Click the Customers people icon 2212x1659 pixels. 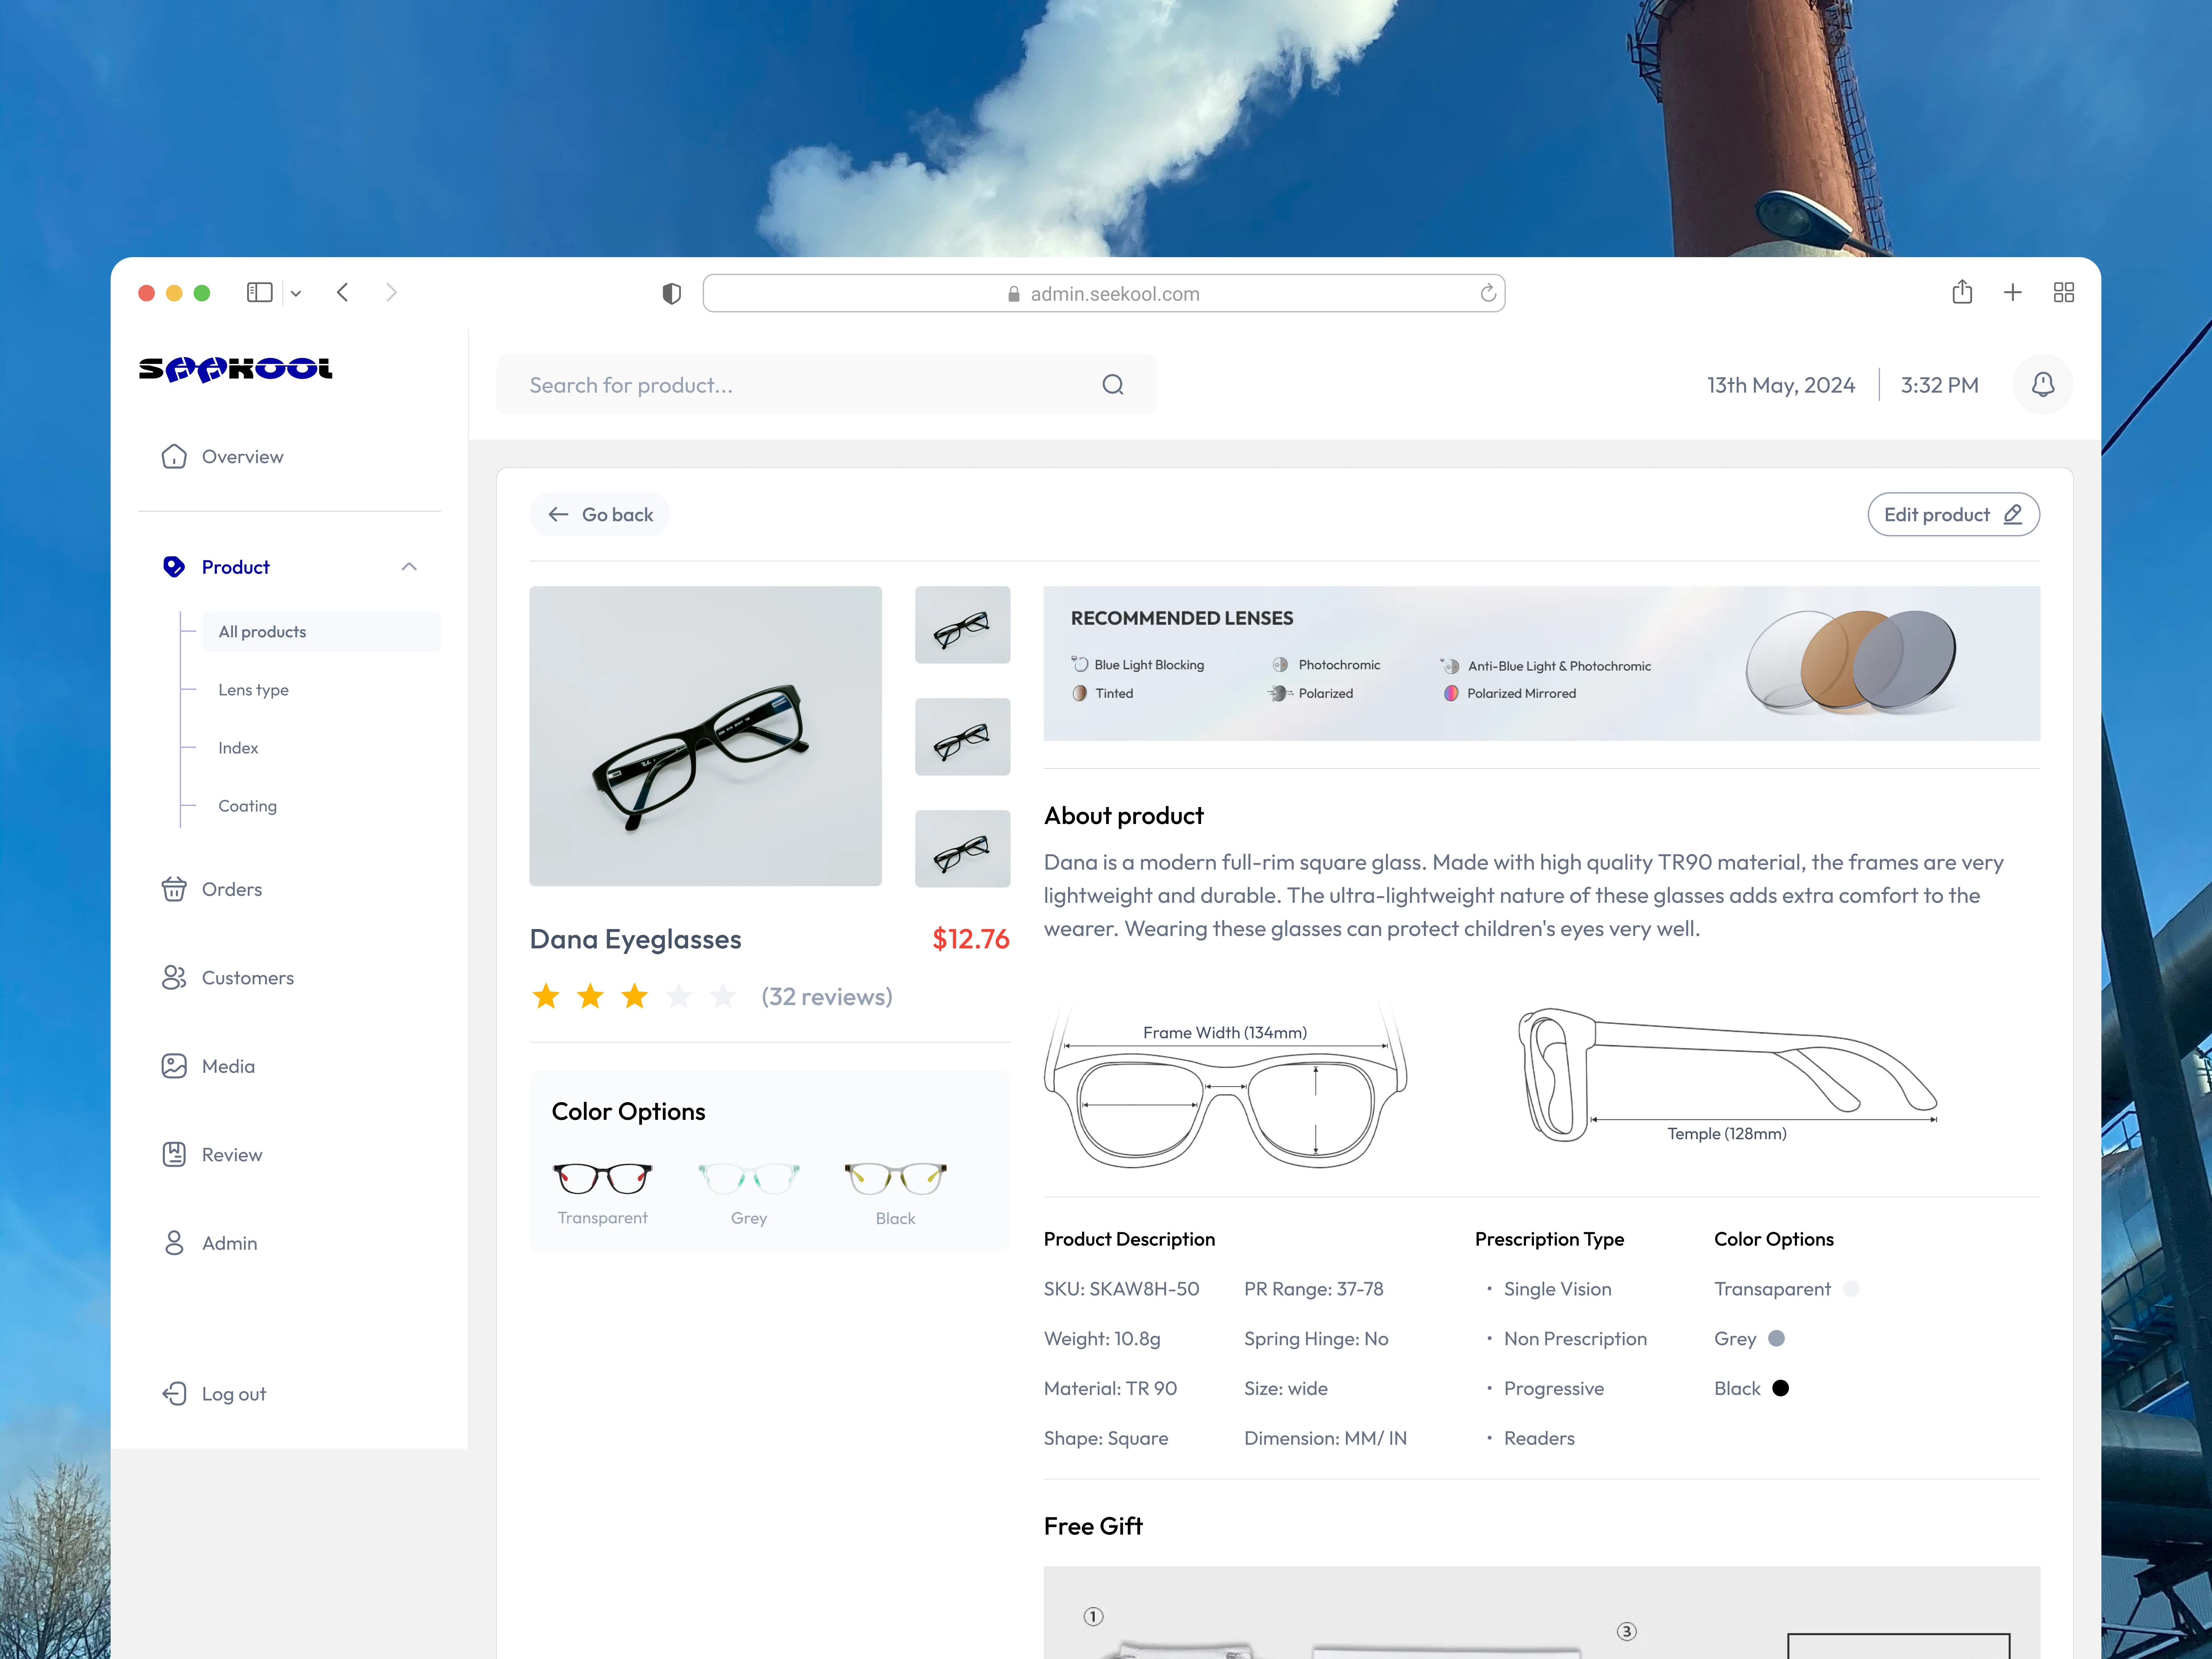[x=174, y=978]
